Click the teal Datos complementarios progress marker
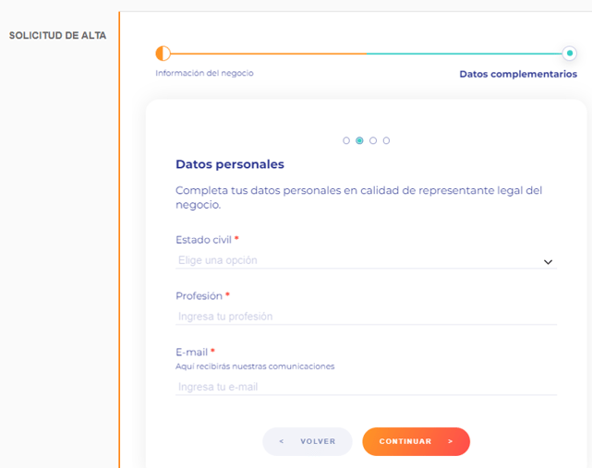 click(569, 54)
